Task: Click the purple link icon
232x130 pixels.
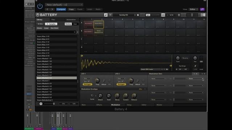Action: [202, 9]
